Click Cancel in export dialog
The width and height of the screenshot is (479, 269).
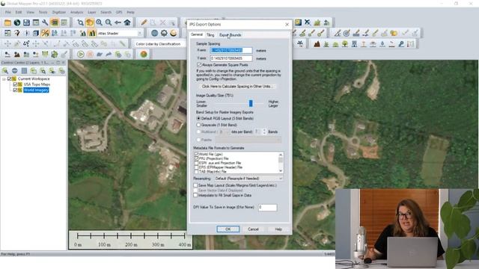(x=253, y=229)
